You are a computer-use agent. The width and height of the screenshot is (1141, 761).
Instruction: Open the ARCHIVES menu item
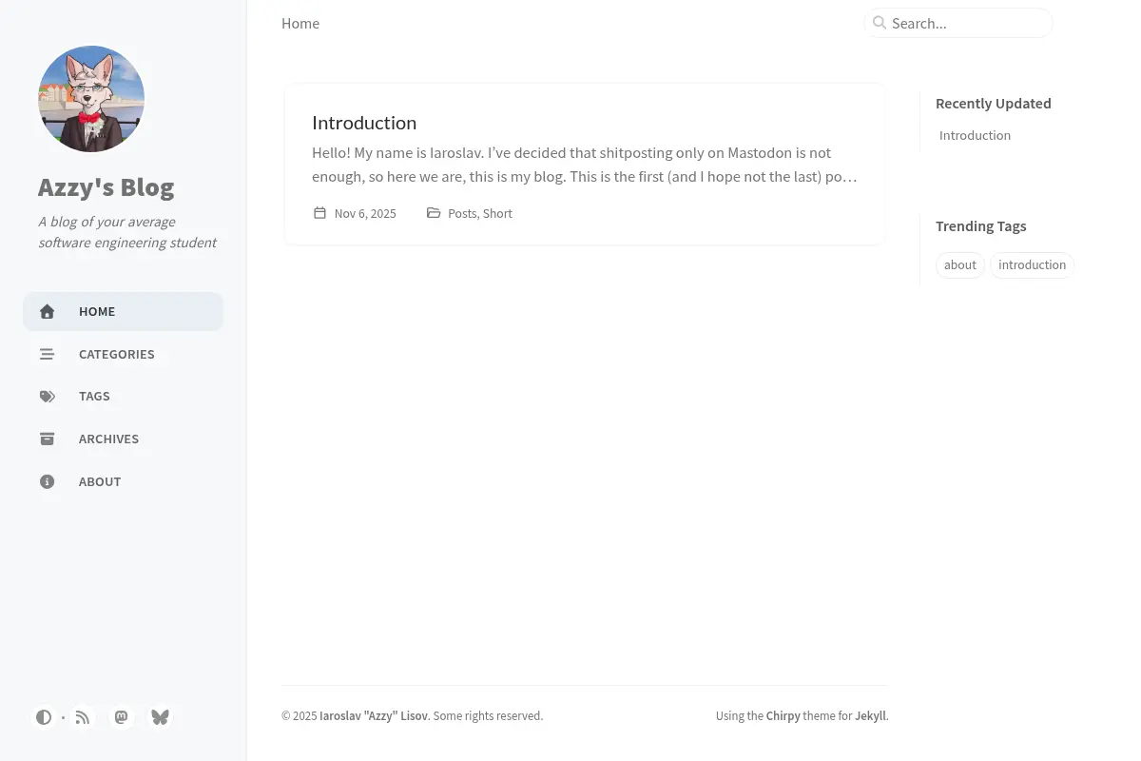tap(124, 439)
